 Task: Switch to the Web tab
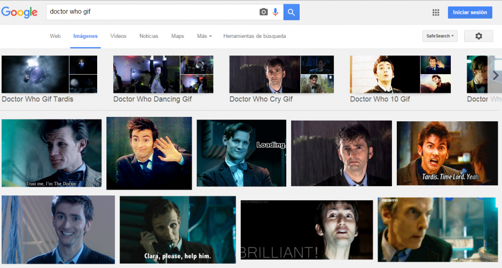pos(55,36)
